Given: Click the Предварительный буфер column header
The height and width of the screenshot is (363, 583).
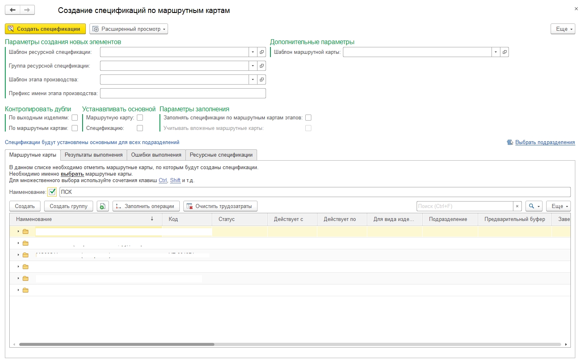Looking at the screenshot, I should click(515, 219).
